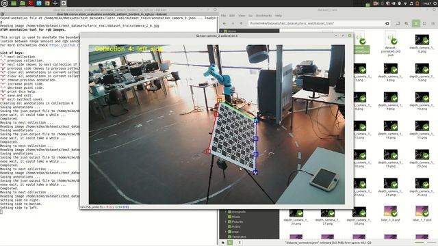Switch to list view

click(x=424, y=23)
